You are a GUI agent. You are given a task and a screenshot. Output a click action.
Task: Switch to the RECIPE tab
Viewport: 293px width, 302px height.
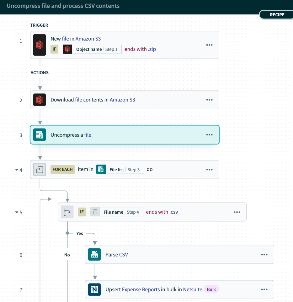(x=277, y=15)
